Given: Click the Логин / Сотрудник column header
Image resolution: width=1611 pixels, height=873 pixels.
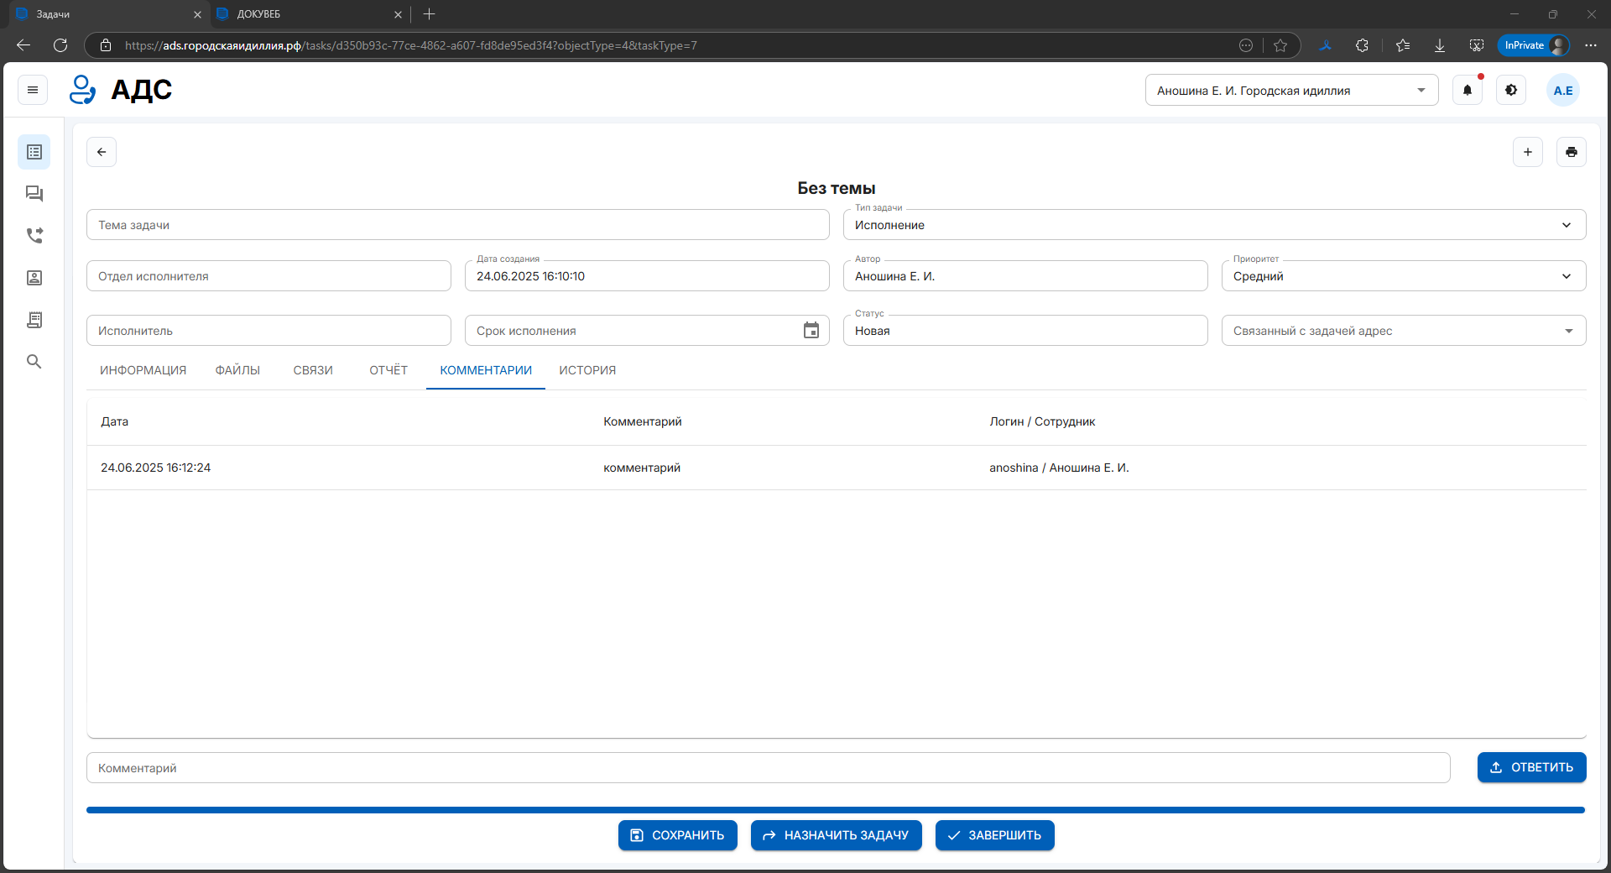Looking at the screenshot, I should click(x=1042, y=421).
